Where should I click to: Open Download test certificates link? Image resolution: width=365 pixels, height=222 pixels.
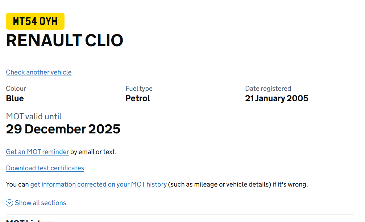point(45,168)
